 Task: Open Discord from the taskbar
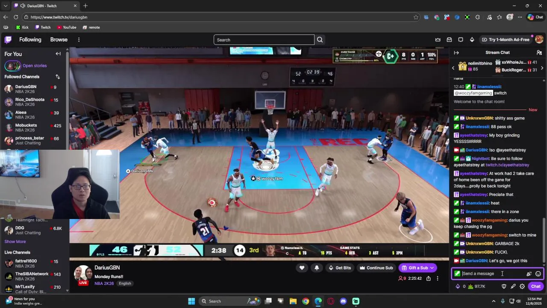[343, 301]
